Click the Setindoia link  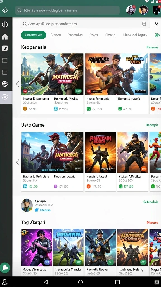coord(150,202)
